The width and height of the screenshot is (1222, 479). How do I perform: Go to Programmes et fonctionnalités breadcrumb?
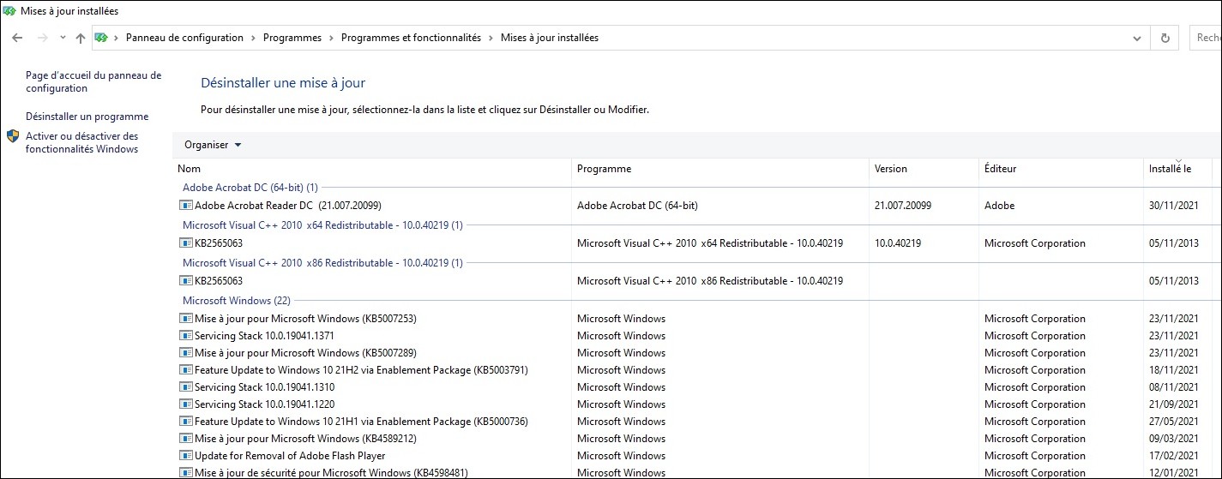click(x=411, y=38)
